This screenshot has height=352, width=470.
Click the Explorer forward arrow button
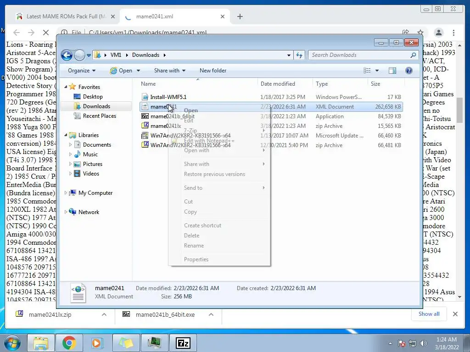[x=79, y=55]
